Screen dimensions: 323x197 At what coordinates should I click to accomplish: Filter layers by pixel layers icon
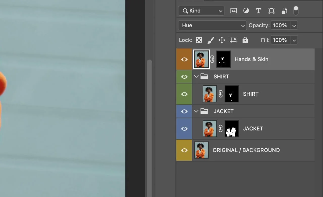[x=233, y=11]
